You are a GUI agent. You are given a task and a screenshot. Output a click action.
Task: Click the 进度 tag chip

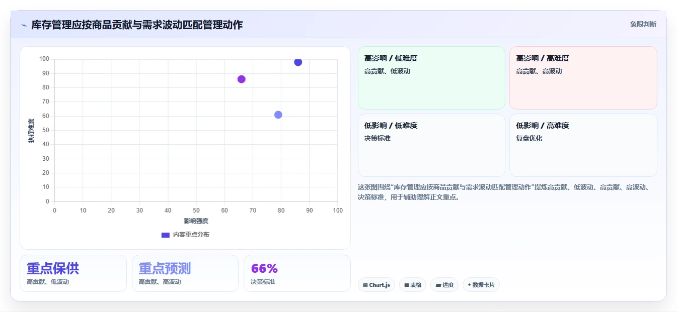click(x=444, y=285)
